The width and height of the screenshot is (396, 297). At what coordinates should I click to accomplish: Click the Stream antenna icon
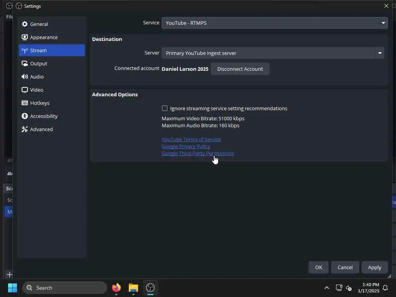point(25,51)
